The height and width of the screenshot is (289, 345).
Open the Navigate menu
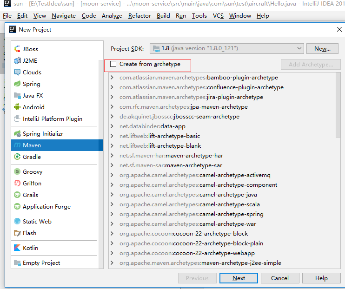[x=64, y=16]
